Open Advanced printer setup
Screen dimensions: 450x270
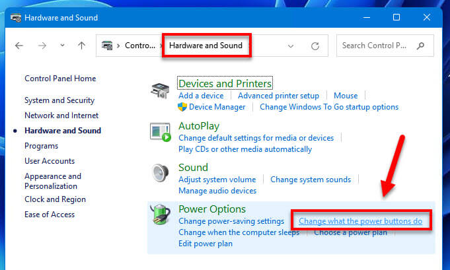point(278,96)
